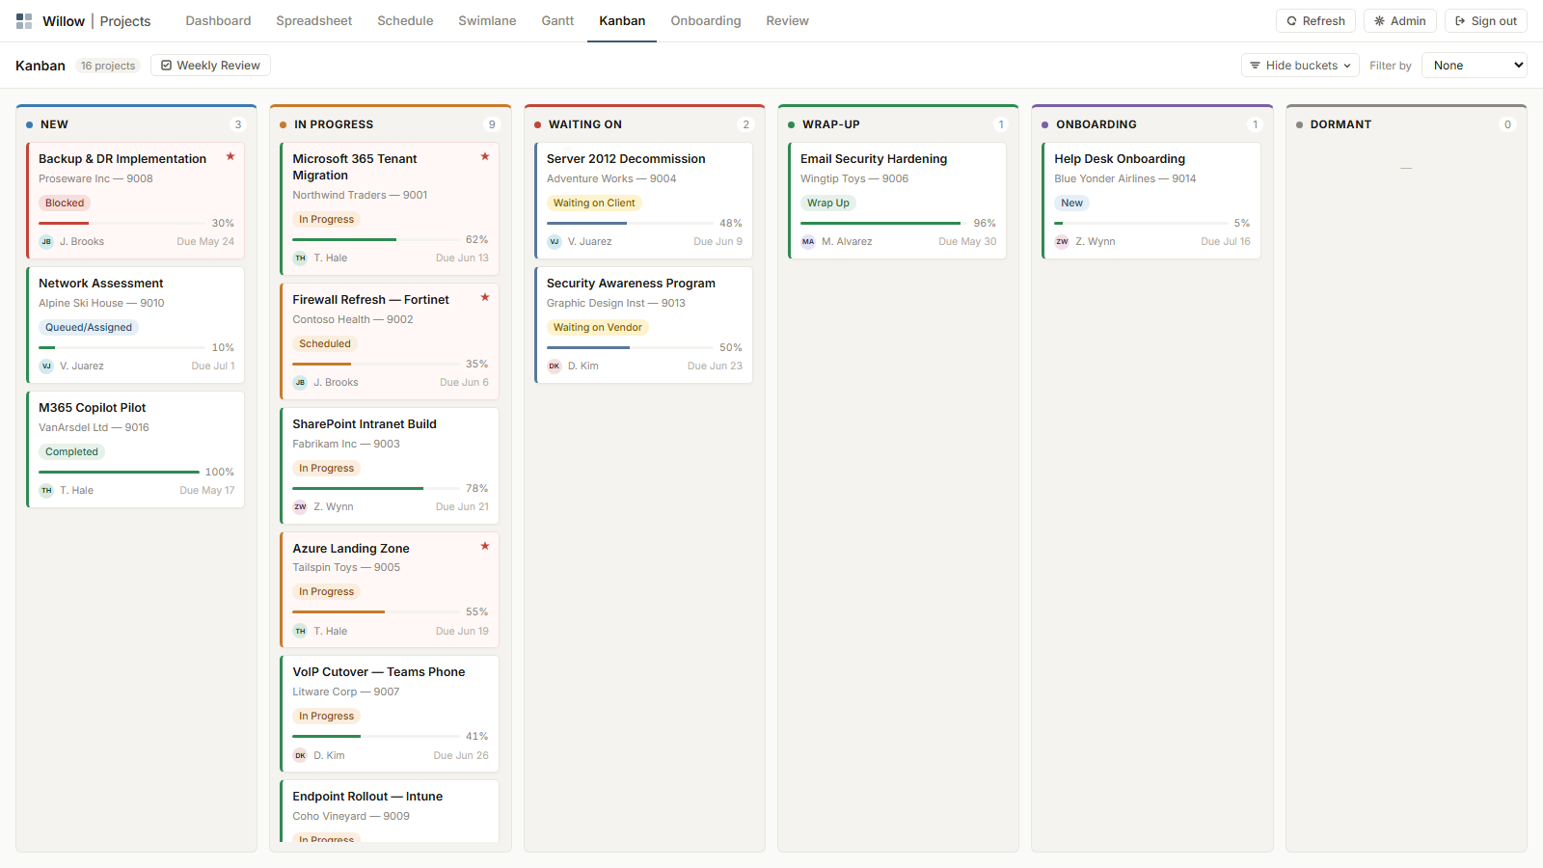Select the Kanban tab
This screenshot has height=868, width=1543.
622,21
